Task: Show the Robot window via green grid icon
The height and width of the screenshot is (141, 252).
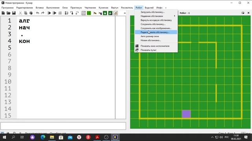Action: (89, 13)
